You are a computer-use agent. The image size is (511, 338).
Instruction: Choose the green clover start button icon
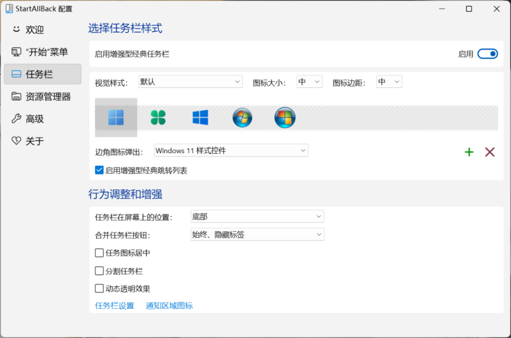(x=158, y=117)
